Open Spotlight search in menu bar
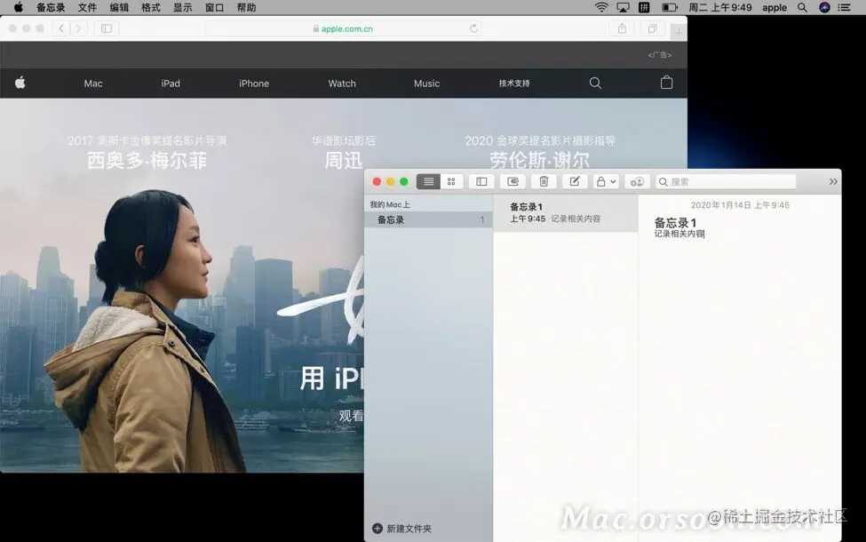 802,7
